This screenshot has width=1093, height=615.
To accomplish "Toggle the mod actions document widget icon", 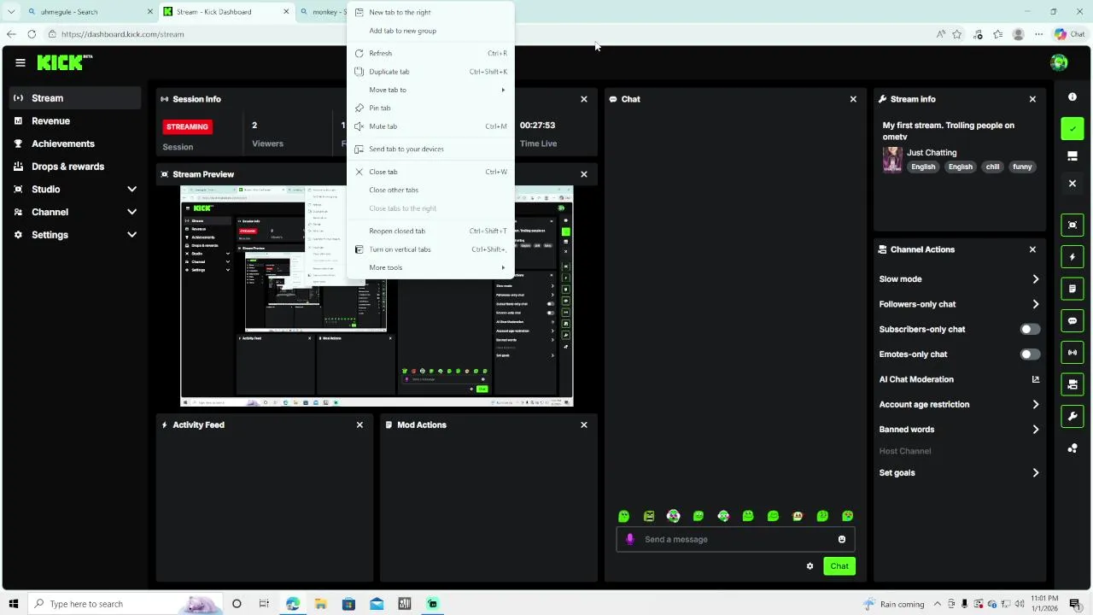I will coord(1073,289).
